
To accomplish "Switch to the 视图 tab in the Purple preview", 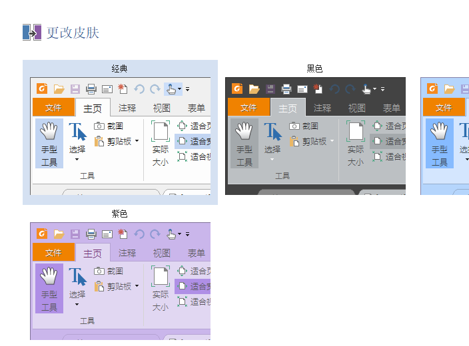I will (x=161, y=253).
